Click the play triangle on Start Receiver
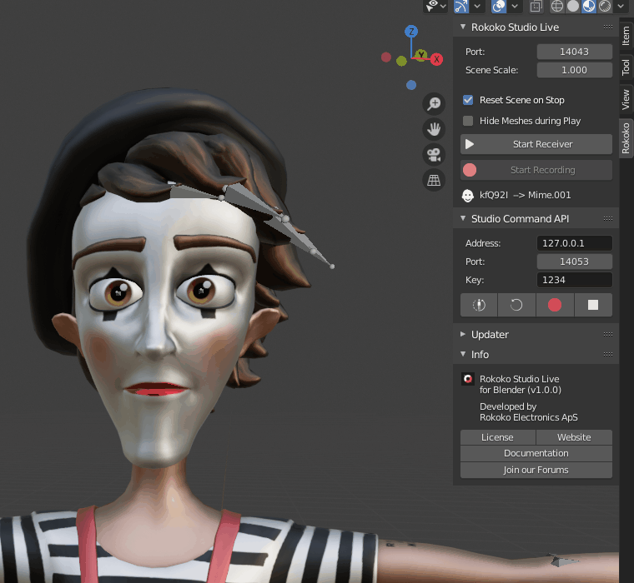Viewport: 634px width, 583px height. tap(470, 144)
